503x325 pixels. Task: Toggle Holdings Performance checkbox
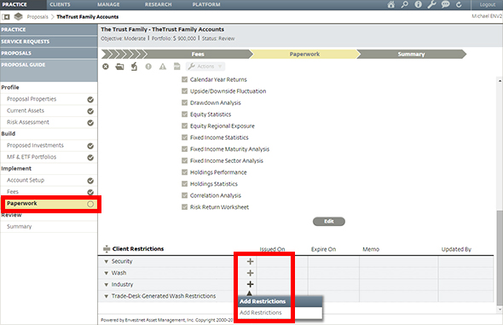point(184,172)
